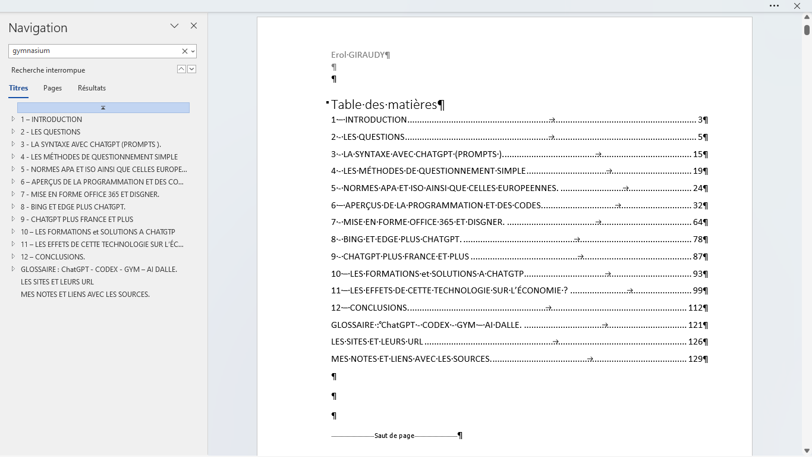Viewport: 812px width, 457px height.
Task: Close the Navigation pane
Action: click(194, 26)
